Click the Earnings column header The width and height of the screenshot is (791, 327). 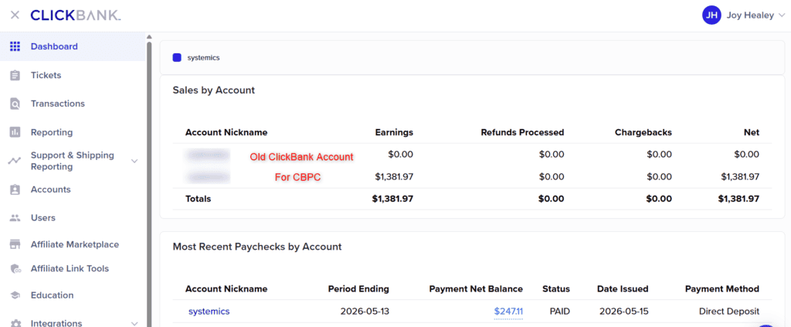point(394,132)
